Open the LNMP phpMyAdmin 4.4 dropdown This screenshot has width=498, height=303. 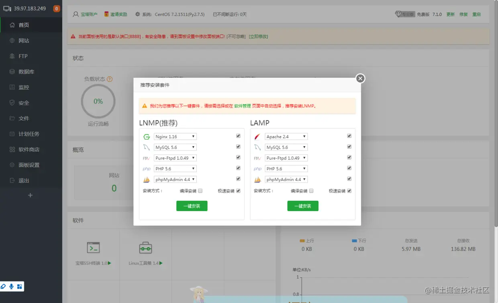point(175,179)
